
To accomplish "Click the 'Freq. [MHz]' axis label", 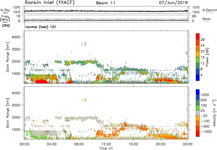I will [x=5, y=18].
